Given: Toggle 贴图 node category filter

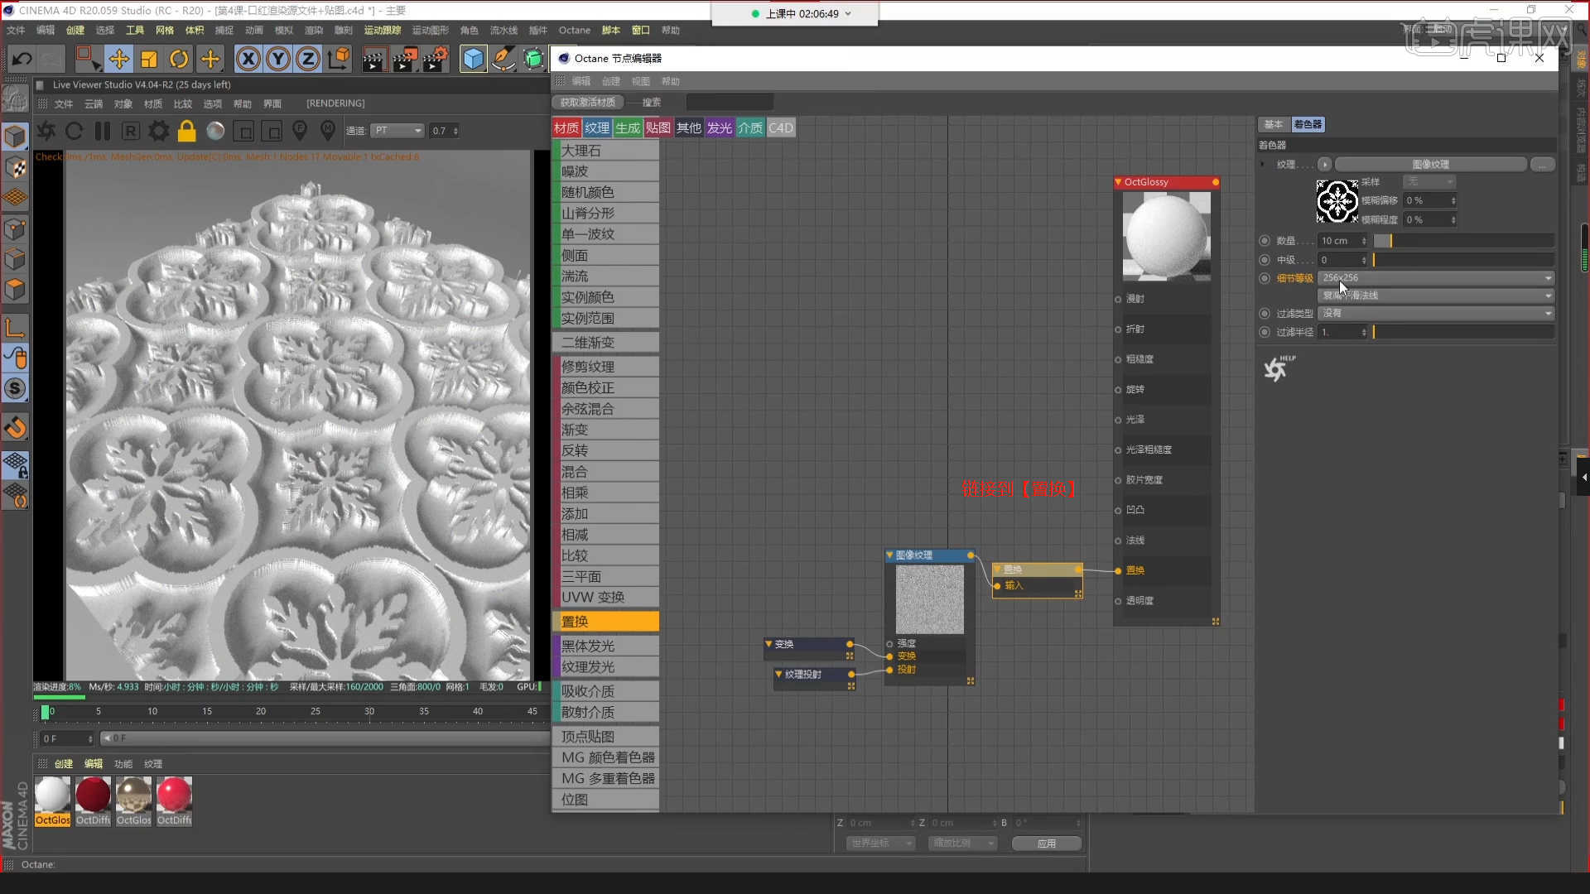Looking at the screenshot, I should click(x=658, y=127).
